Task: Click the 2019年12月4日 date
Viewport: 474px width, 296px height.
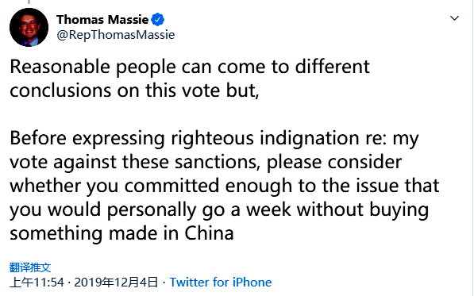Action: tap(116, 283)
